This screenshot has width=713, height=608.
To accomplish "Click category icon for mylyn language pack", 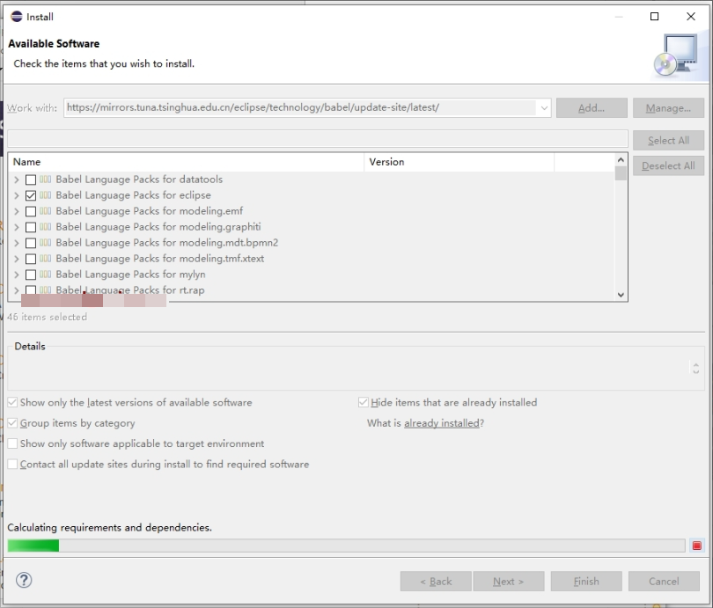I will pyautogui.click(x=45, y=275).
